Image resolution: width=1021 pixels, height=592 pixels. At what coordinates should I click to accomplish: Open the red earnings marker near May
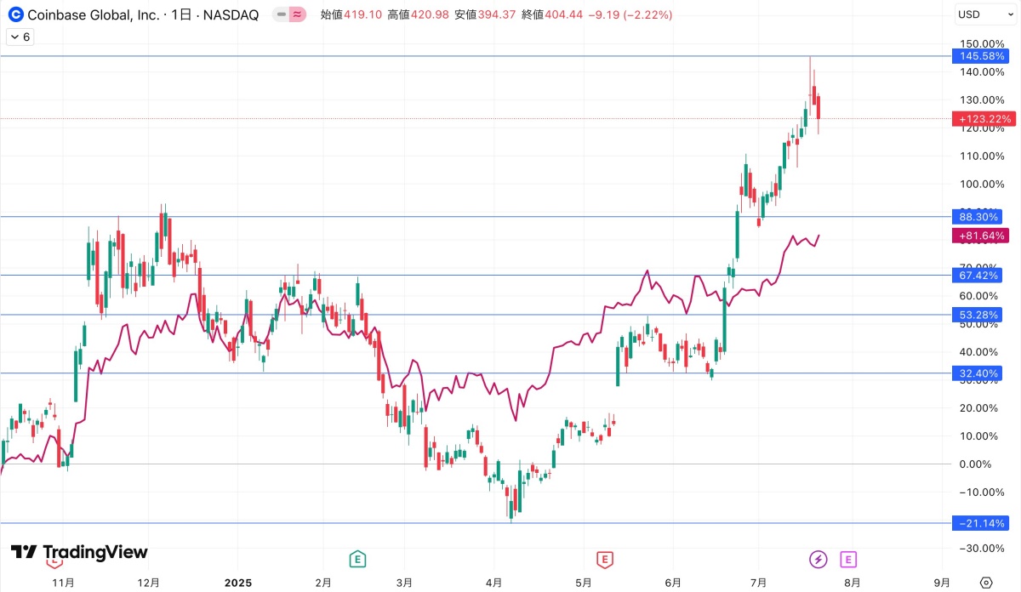605,559
